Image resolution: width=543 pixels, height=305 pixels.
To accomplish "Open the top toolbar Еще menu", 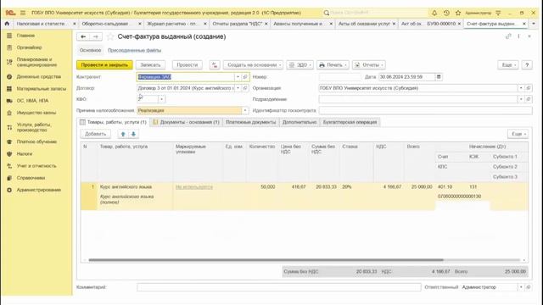I will tap(508, 65).
